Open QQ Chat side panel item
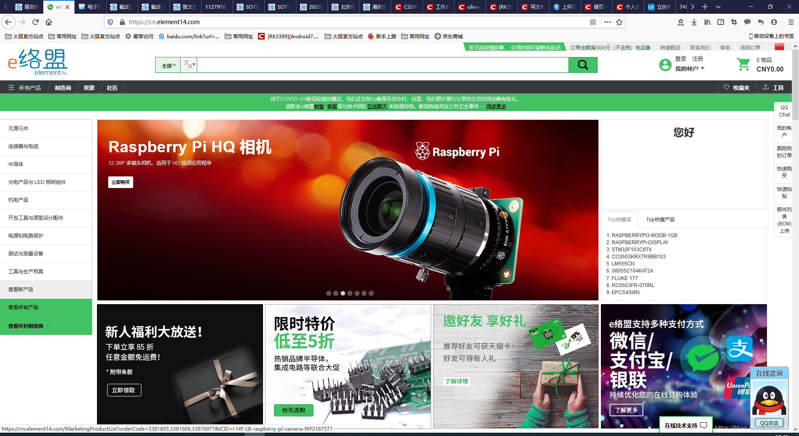The width and height of the screenshot is (799, 436). point(784,111)
